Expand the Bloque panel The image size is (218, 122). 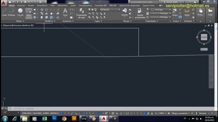click(x=127, y=21)
